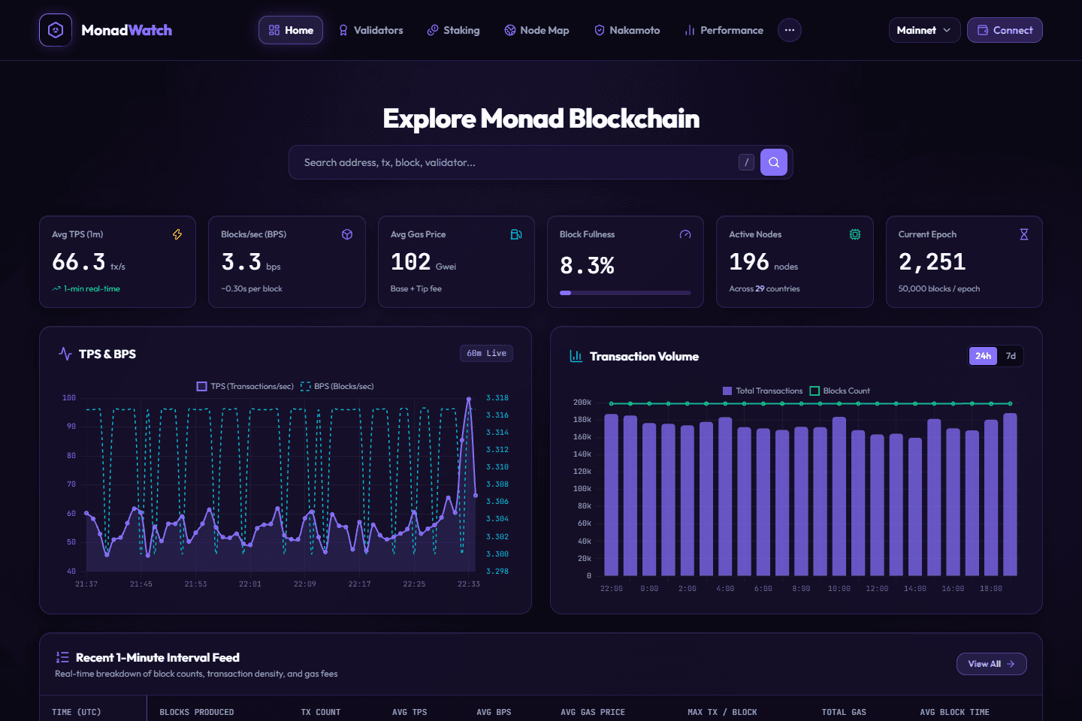This screenshot has width=1082, height=721.
Task: Click the hourglass icon on Current Epoch card
Action: [x=1024, y=234]
